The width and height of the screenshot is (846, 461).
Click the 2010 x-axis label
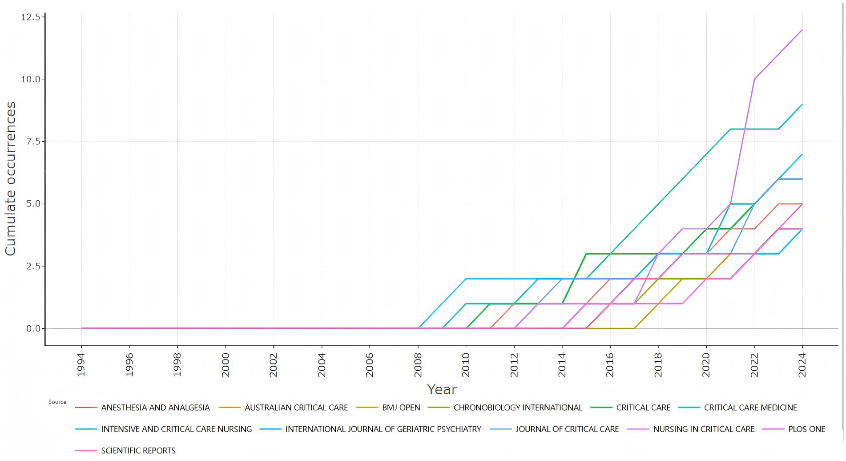(466, 365)
